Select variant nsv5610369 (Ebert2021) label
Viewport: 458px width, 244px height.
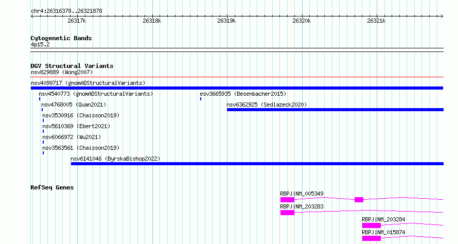coord(76,126)
